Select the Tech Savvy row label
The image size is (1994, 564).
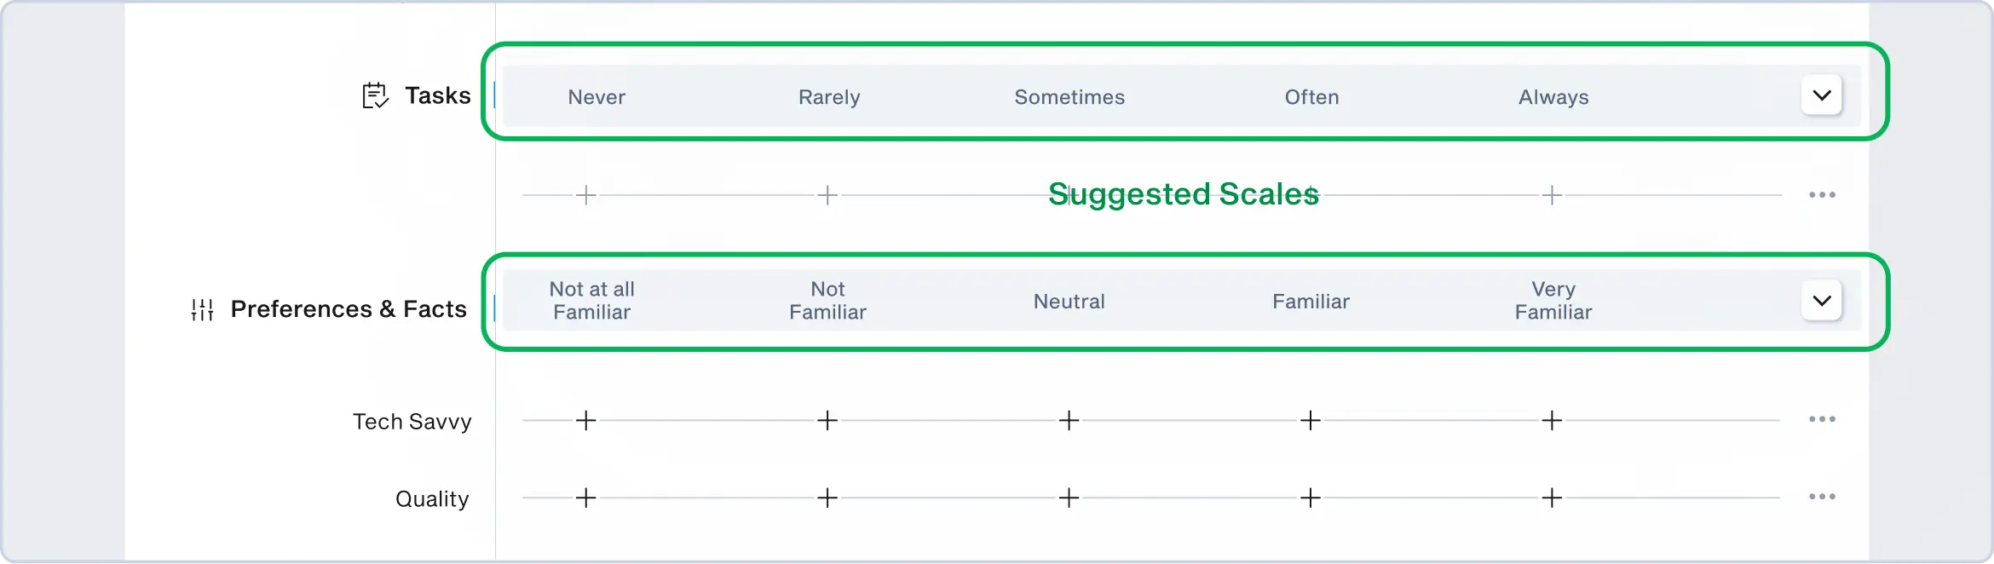coord(412,422)
